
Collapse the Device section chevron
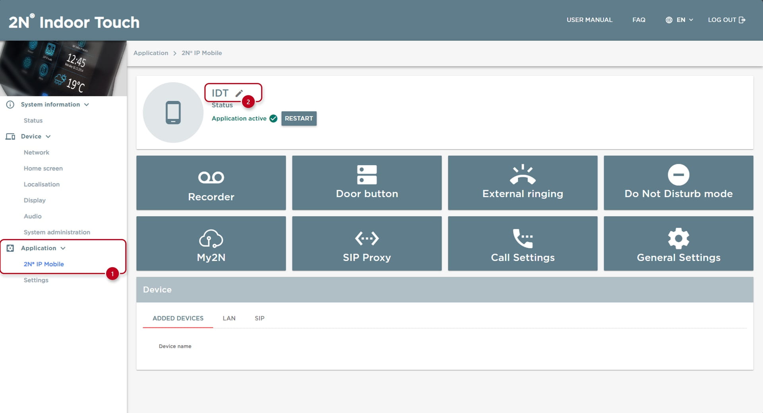click(48, 137)
